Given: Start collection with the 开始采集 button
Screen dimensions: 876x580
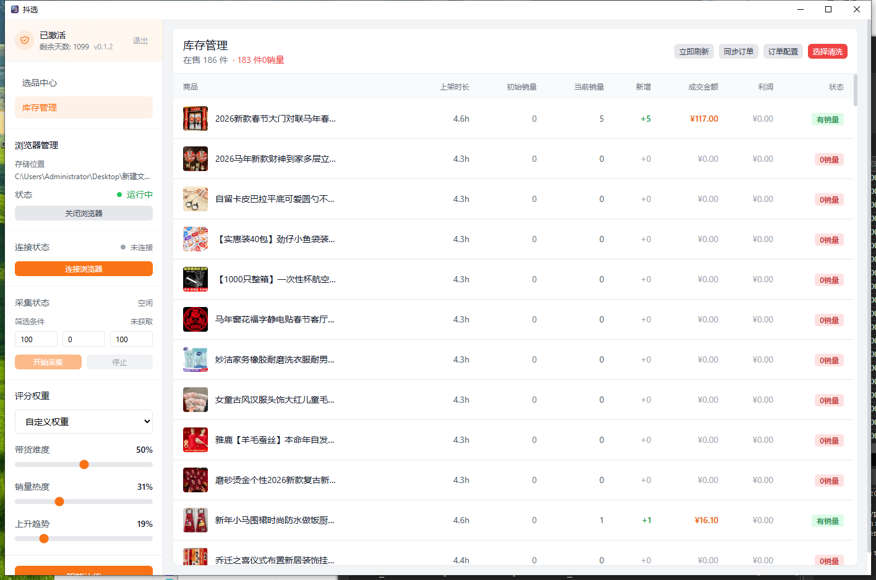Looking at the screenshot, I should point(48,362).
